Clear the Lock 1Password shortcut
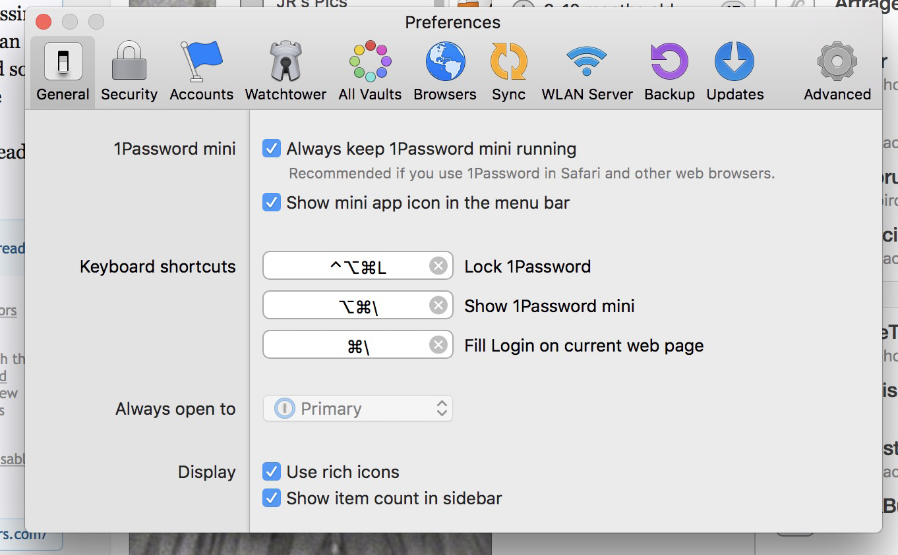The image size is (898, 555). [438, 266]
